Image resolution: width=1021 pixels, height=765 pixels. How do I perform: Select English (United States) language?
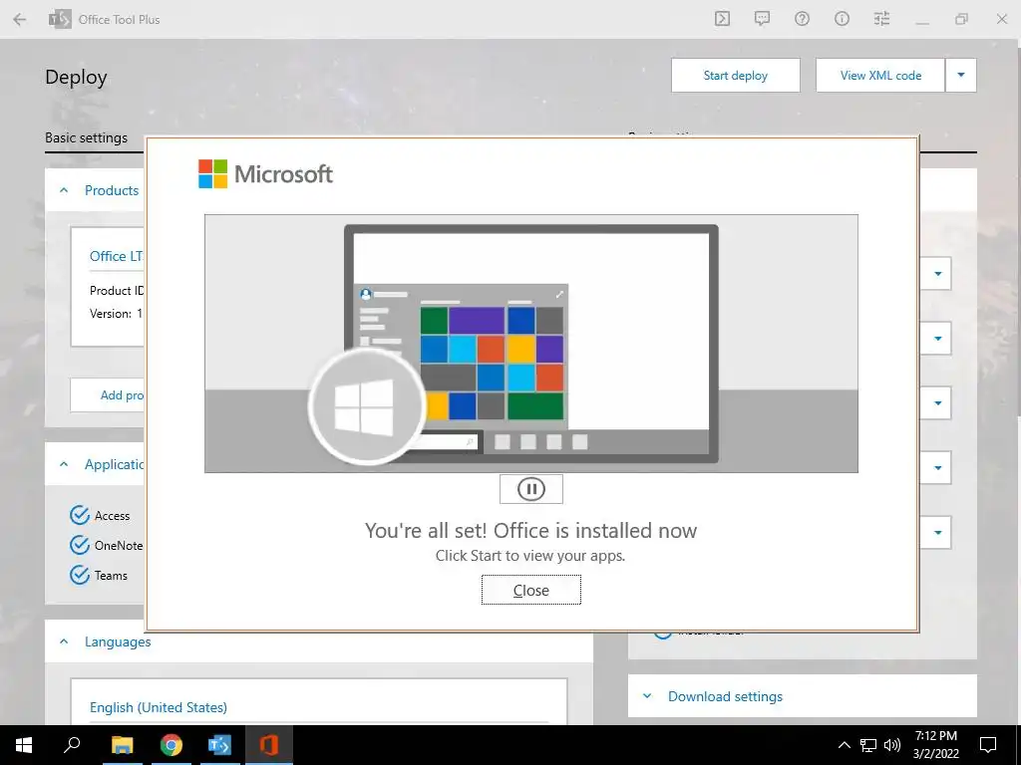coord(159,708)
